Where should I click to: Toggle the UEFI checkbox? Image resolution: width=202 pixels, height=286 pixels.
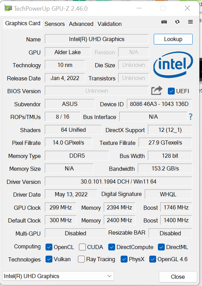pos(171,91)
